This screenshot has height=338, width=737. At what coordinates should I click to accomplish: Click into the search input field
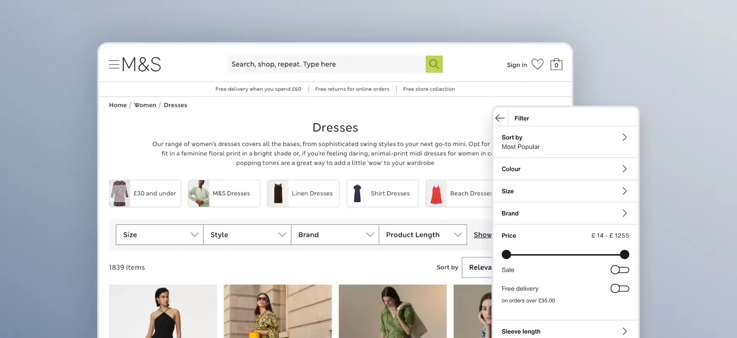coord(326,64)
